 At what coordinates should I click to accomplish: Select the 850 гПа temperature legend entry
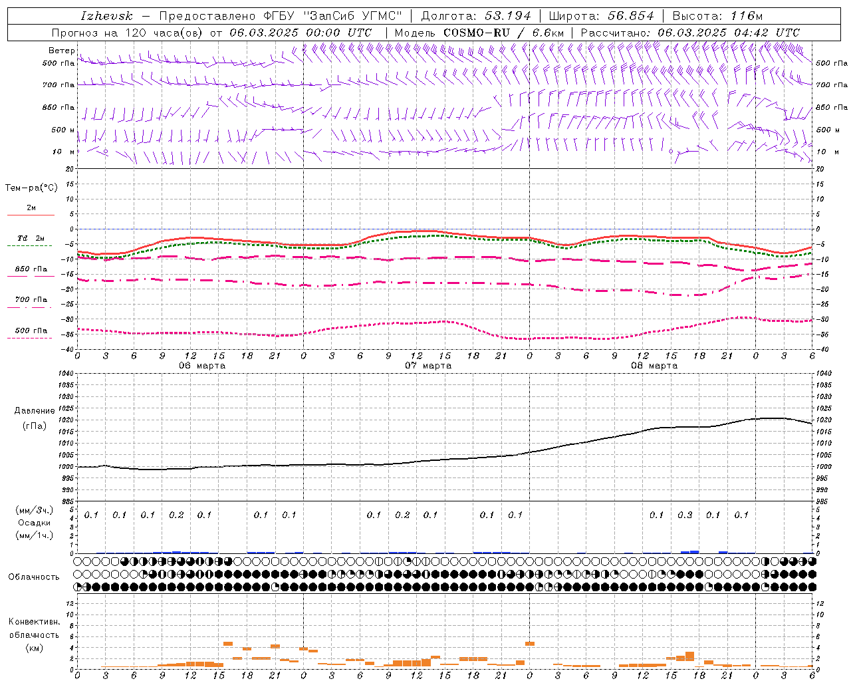tap(31, 269)
